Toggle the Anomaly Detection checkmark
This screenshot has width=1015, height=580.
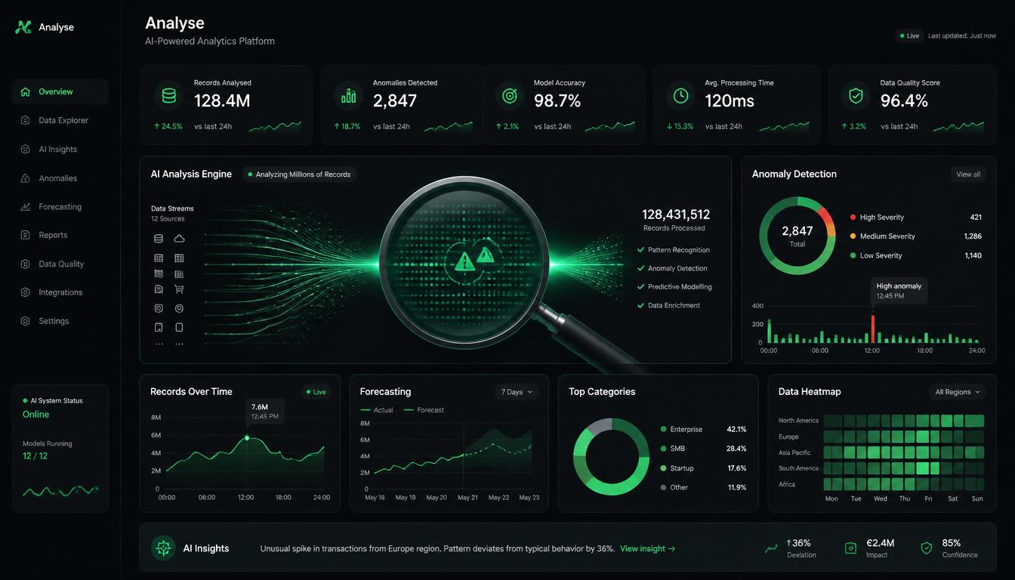point(640,268)
